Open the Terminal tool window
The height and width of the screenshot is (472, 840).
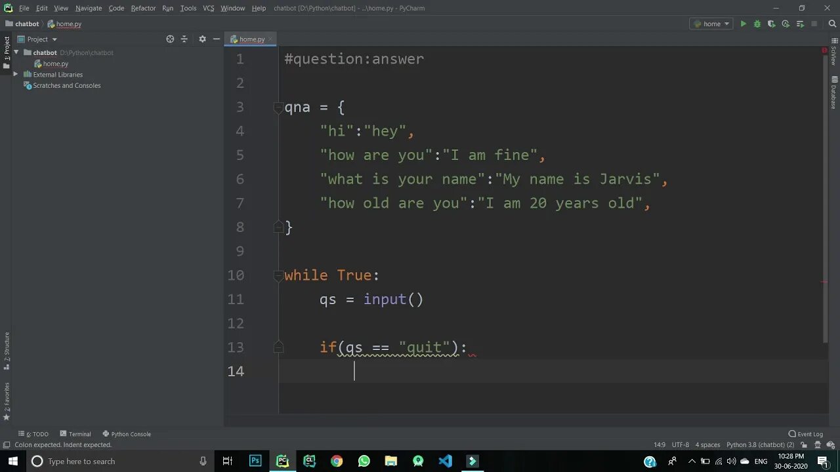[x=75, y=434]
